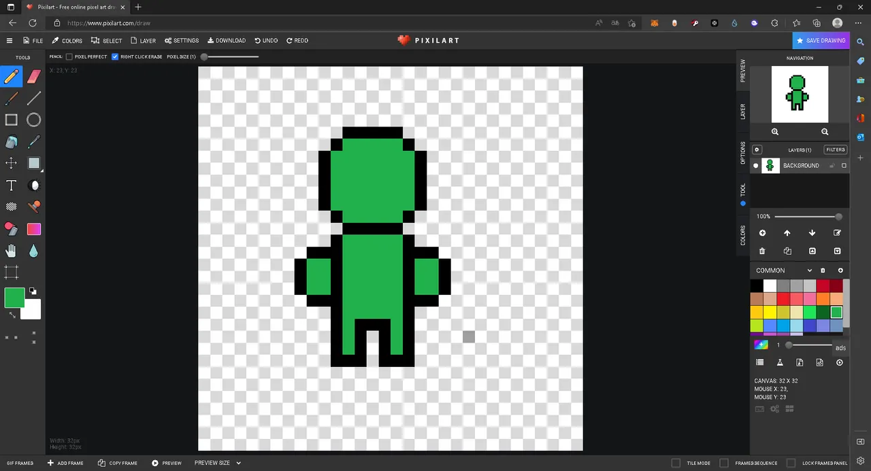Click Copy Frame button
This screenshot has width=871, height=471.
(x=118, y=463)
